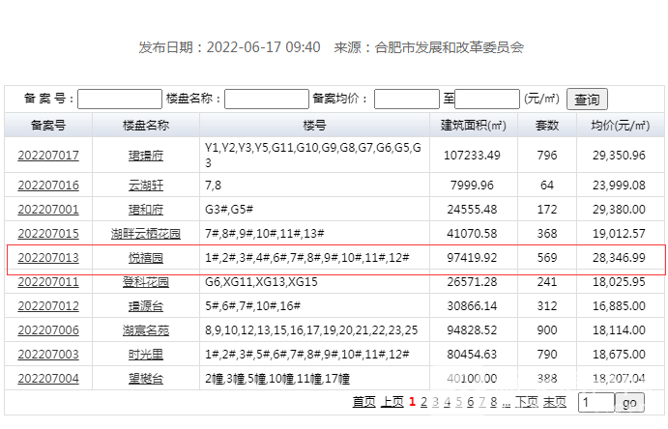Click the maximum 备案均价 input field
Image resolution: width=668 pixels, height=429 pixels.
(x=487, y=100)
